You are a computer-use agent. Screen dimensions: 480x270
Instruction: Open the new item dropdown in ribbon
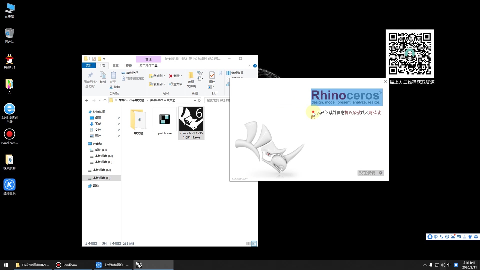pyautogui.click(x=200, y=73)
